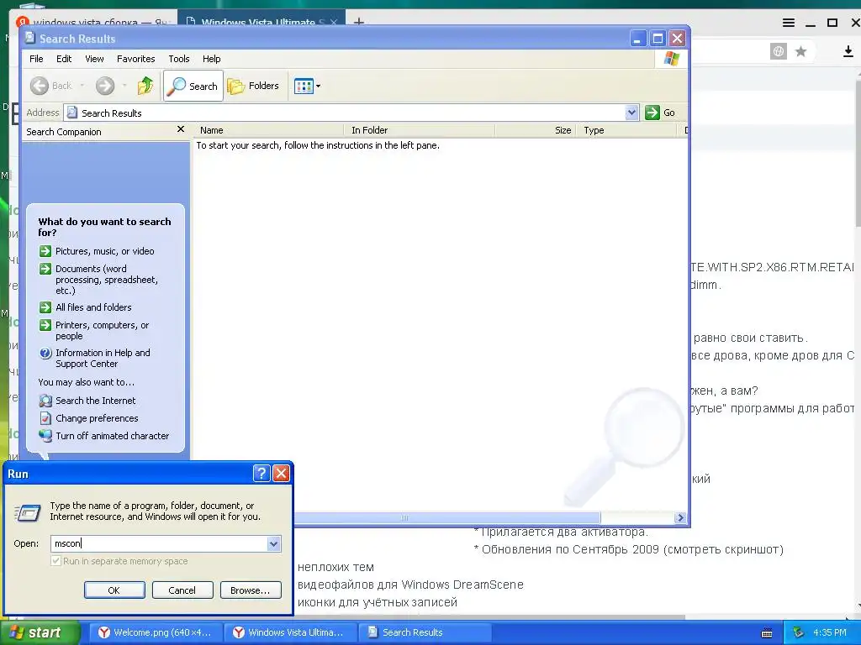The image size is (861, 645).
Task: Open the File menu
Action: tap(36, 59)
